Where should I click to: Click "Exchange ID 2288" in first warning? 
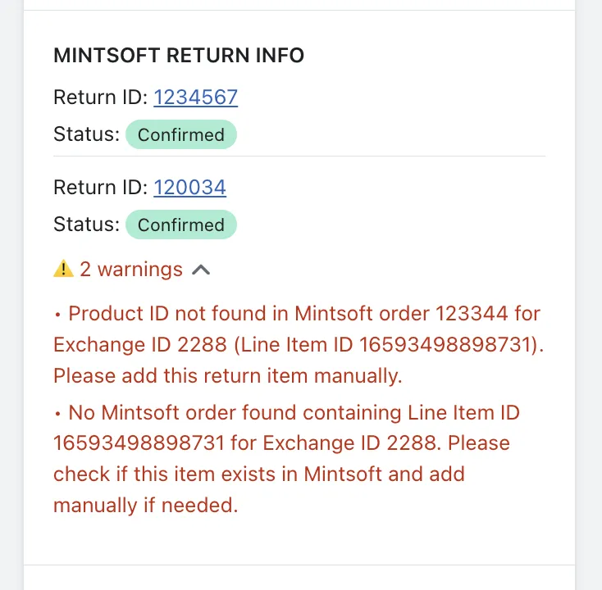140,345
